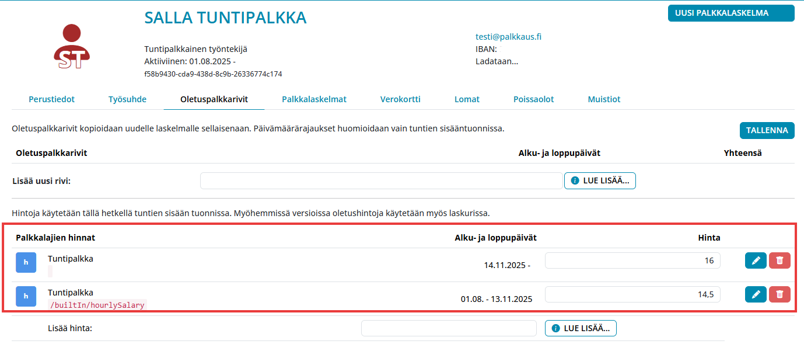Save changes with the Tallenna button

pyautogui.click(x=767, y=130)
